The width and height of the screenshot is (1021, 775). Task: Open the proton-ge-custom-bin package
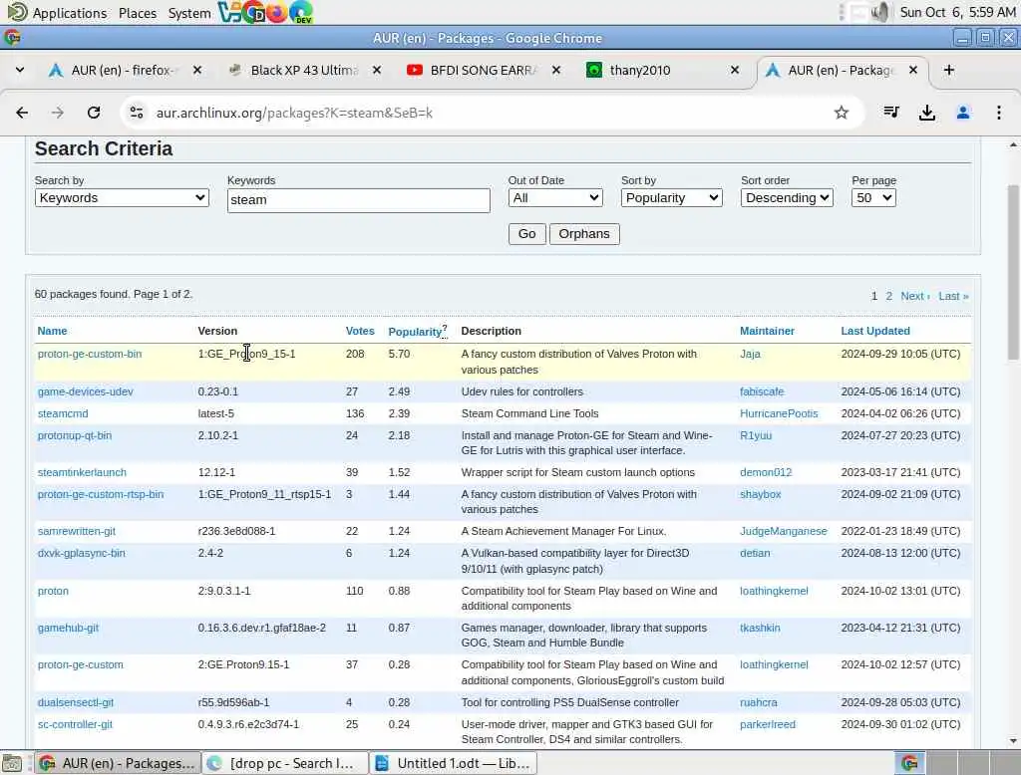click(x=90, y=354)
